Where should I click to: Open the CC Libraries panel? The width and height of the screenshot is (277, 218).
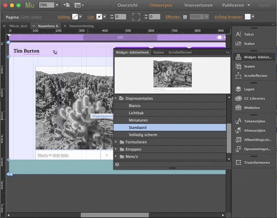[x=250, y=99]
